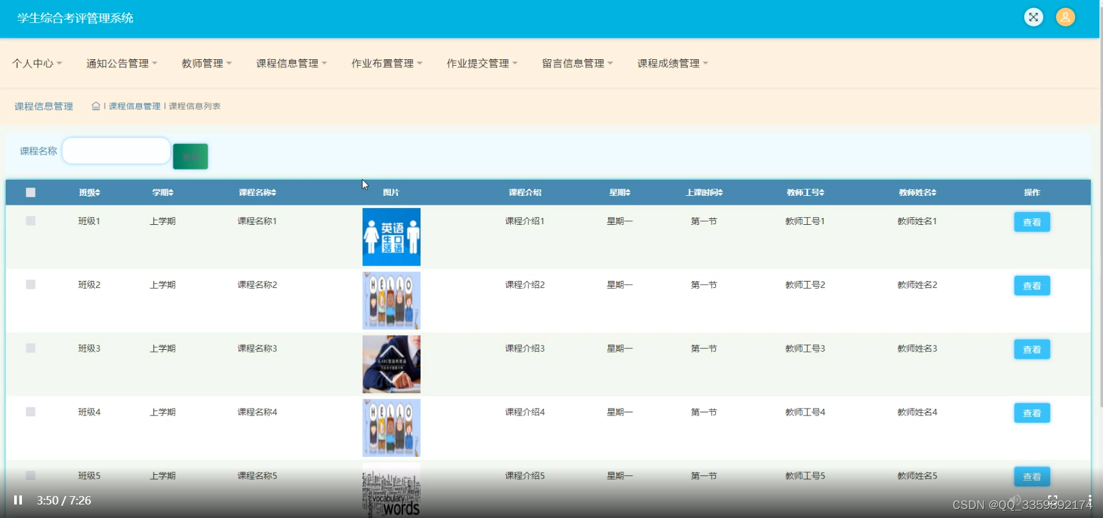Click the 课程介绍 column header
This screenshot has height=518, width=1103.
point(525,192)
